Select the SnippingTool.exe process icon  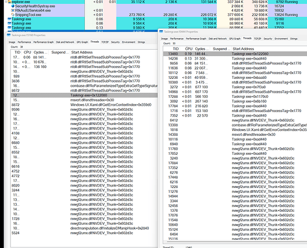tap(12, 14)
